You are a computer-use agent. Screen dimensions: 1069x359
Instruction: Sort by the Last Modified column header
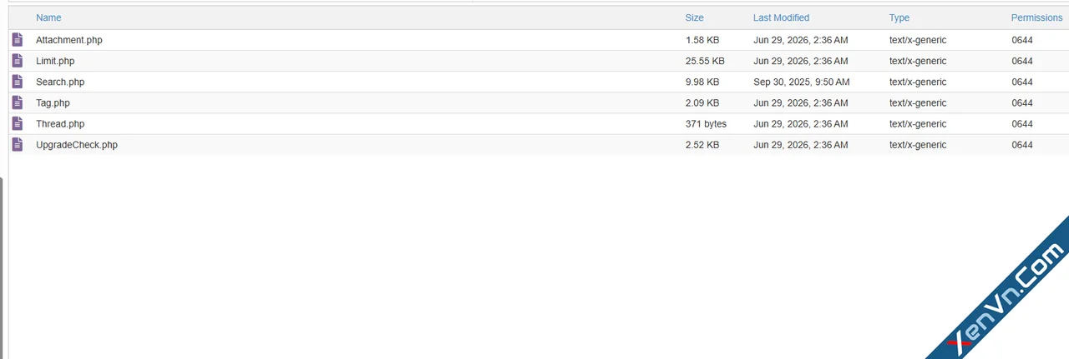pos(781,17)
